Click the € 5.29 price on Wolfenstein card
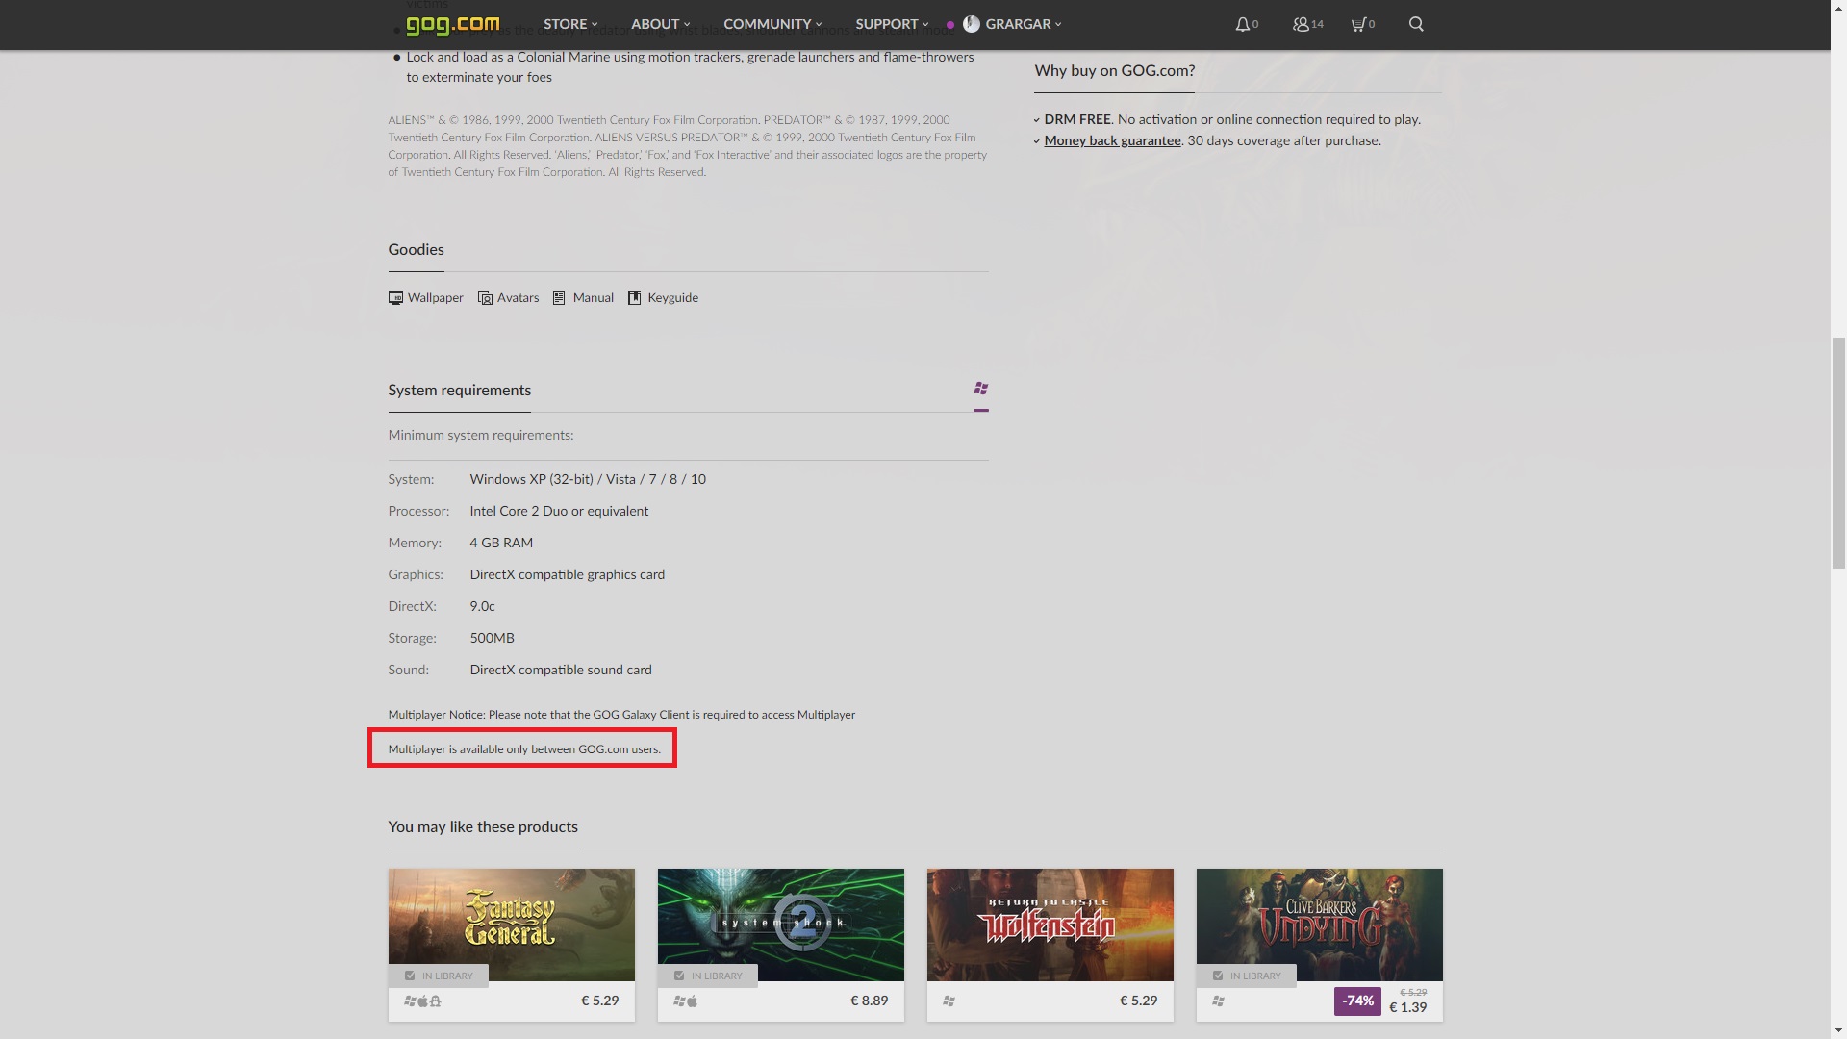 pos(1139,1001)
